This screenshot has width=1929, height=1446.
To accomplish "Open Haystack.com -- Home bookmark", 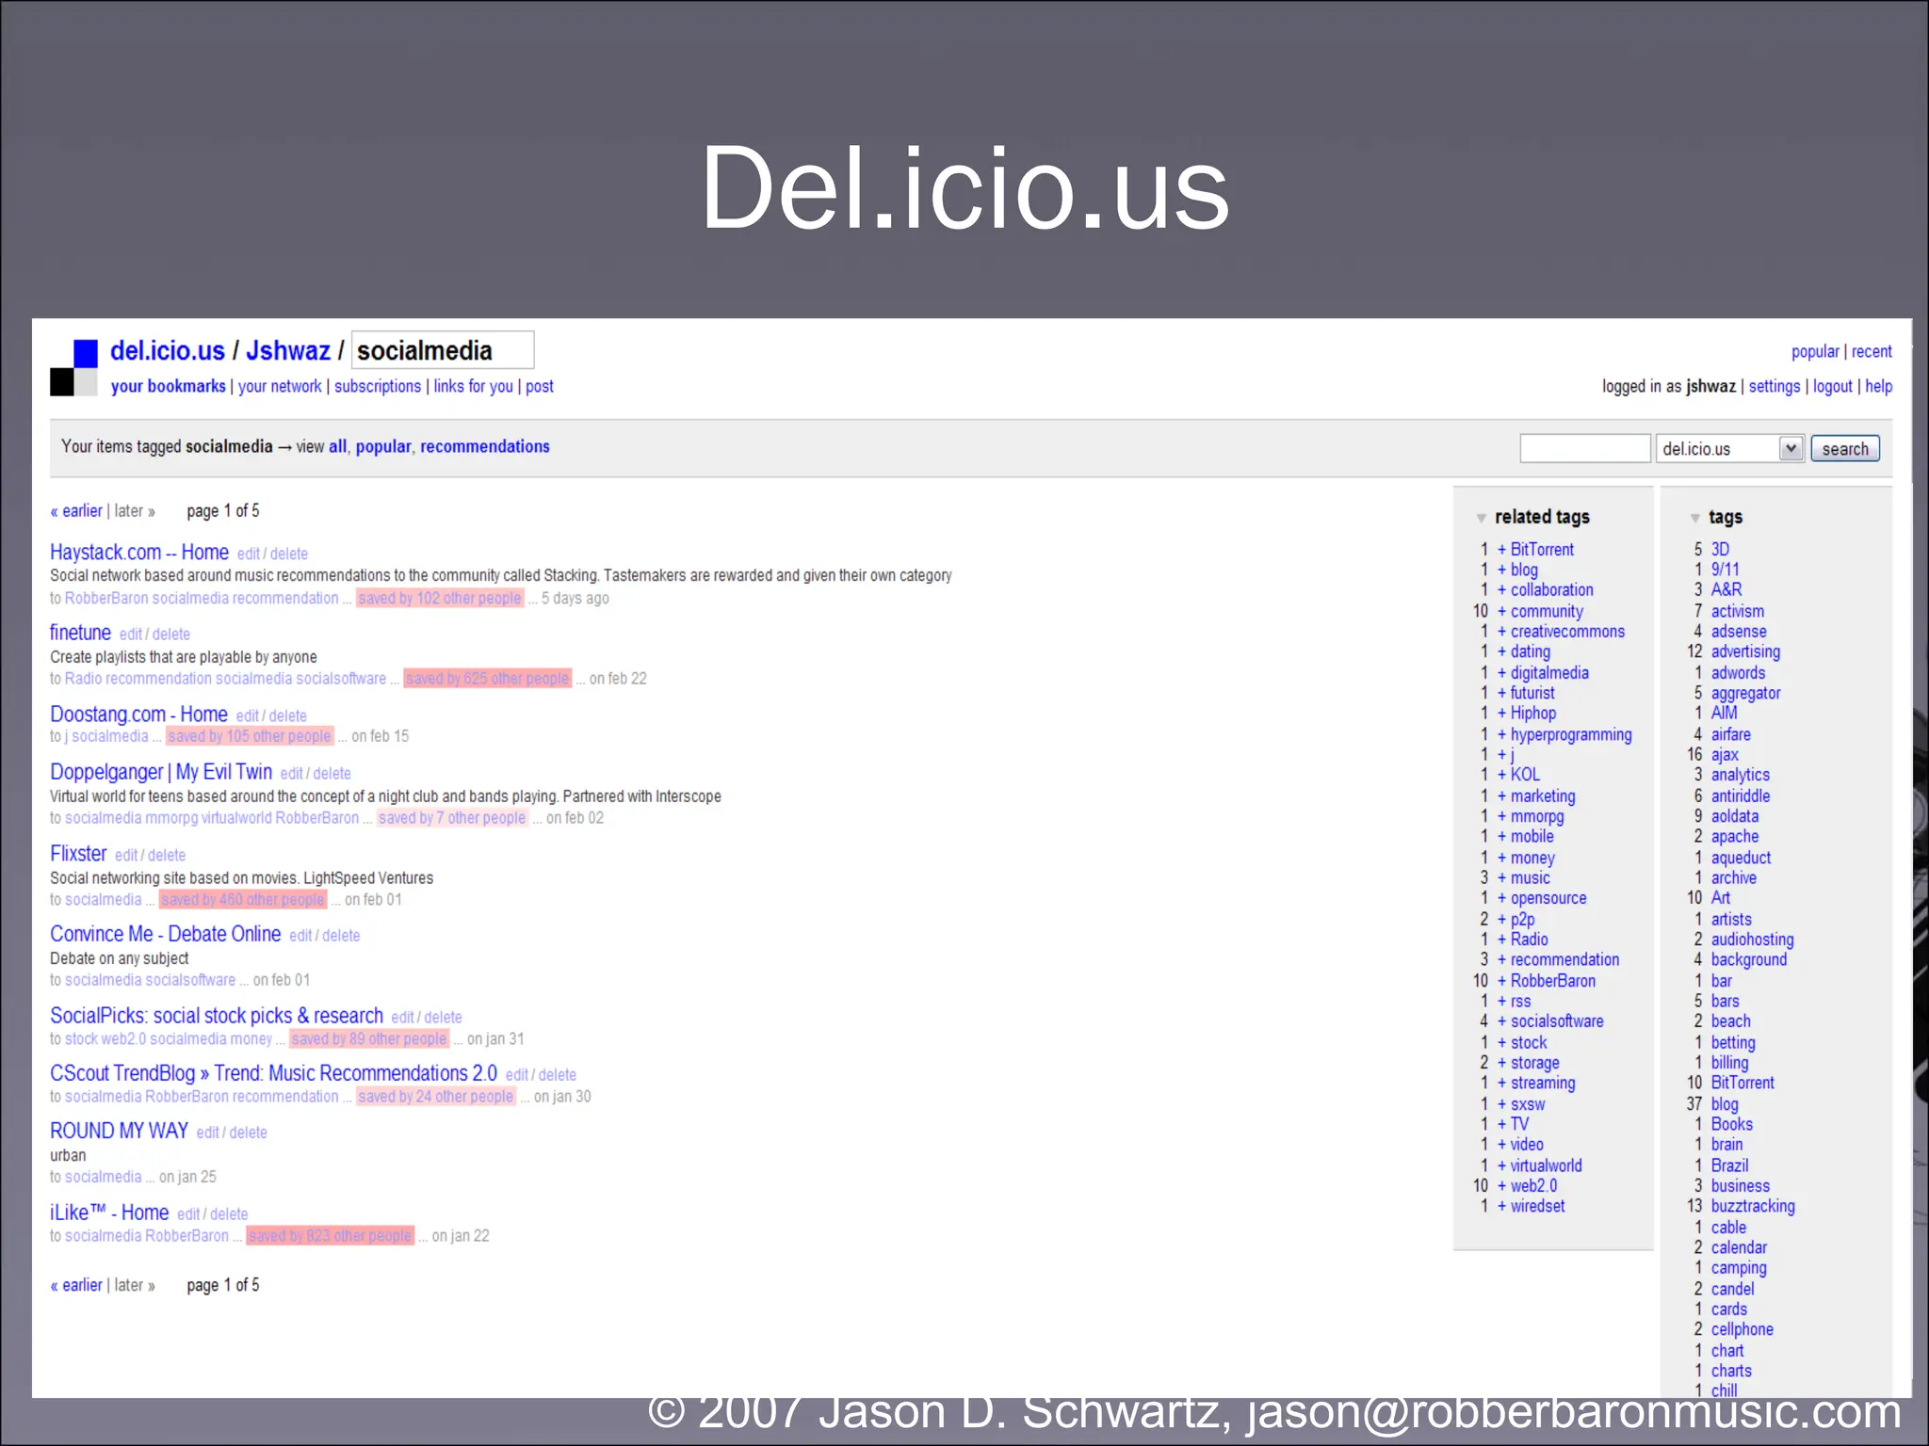I will coord(139,553).
